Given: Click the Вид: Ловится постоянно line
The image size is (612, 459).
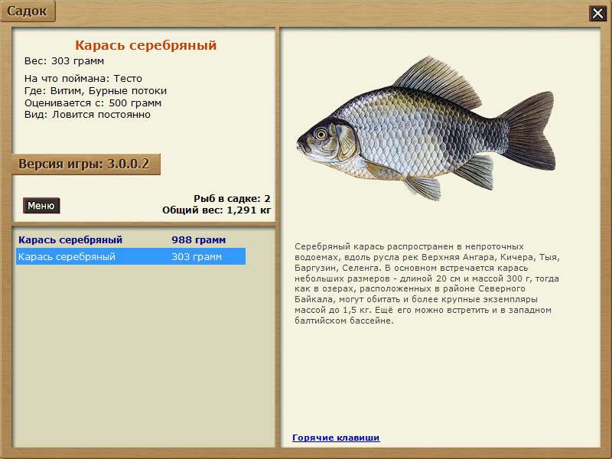Looking at the screenshot, I should pyautogui.click(x=87, y=115).
